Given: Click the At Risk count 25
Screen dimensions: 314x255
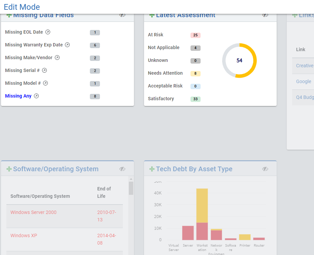Looking at the screenshot, I should pos(196,35).
